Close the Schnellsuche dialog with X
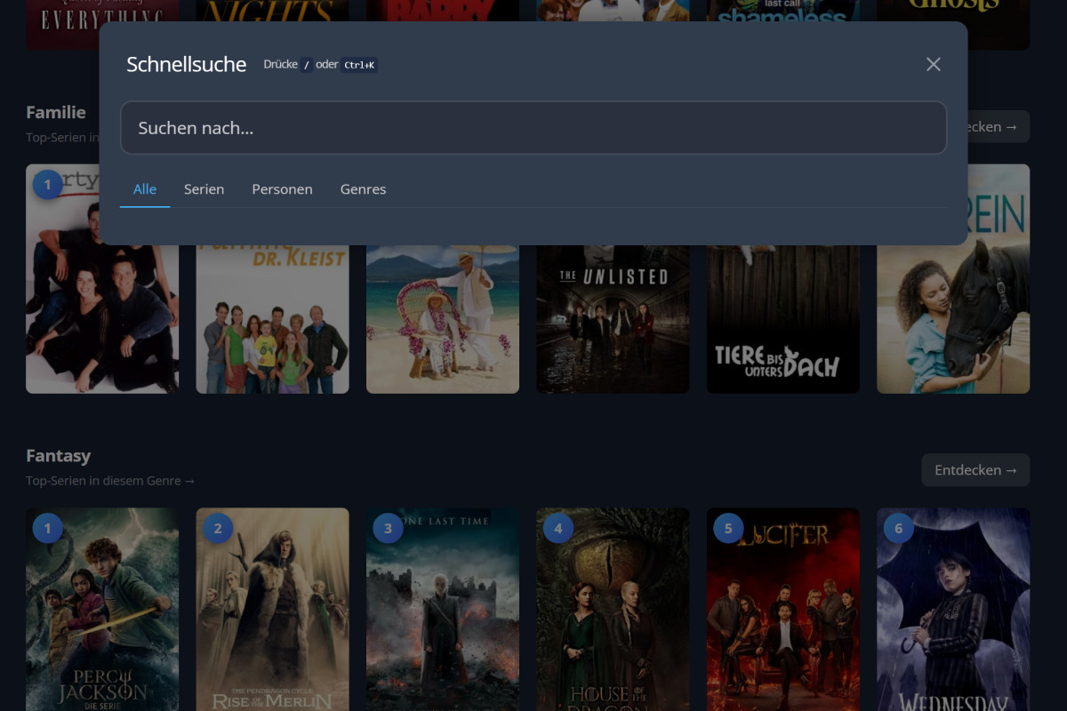The height and width of the screenshot is (711, 1067). pos(933,64)
